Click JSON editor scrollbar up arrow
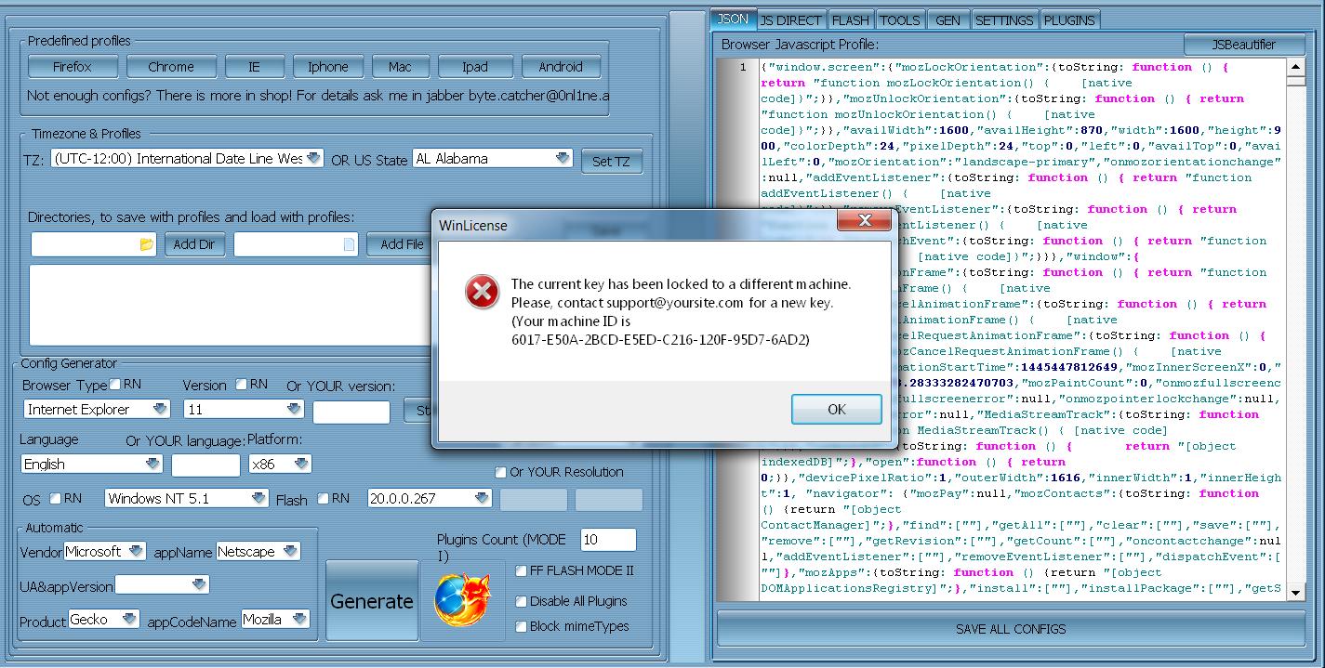 point(1296,67)
